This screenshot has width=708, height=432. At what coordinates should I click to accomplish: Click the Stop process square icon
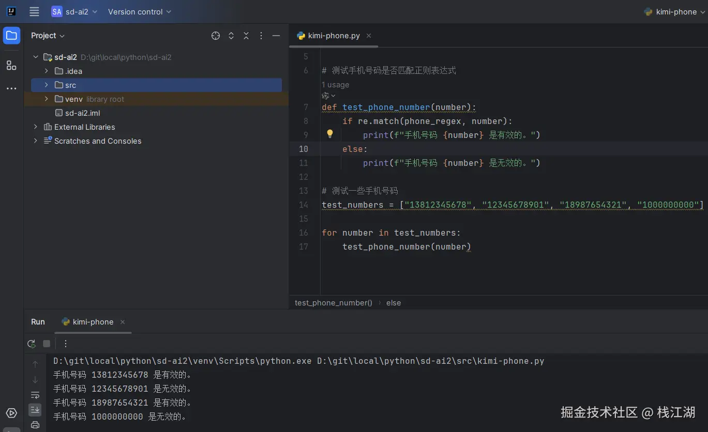tap(47, 344)
